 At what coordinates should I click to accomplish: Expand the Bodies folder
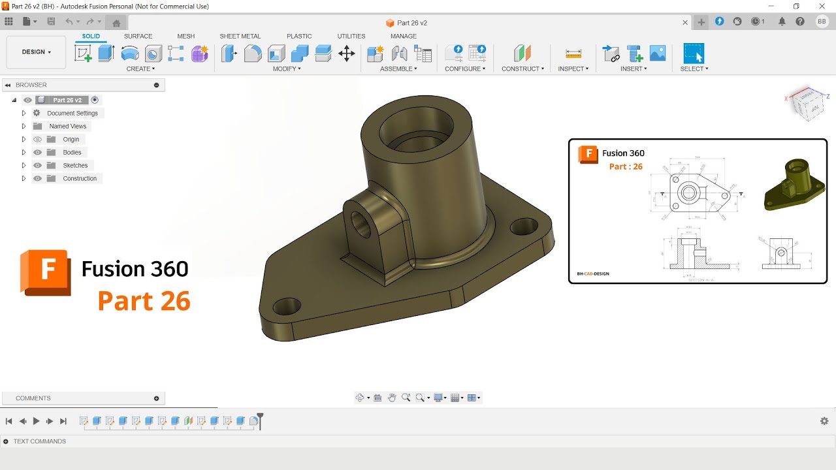pos(24,152)
